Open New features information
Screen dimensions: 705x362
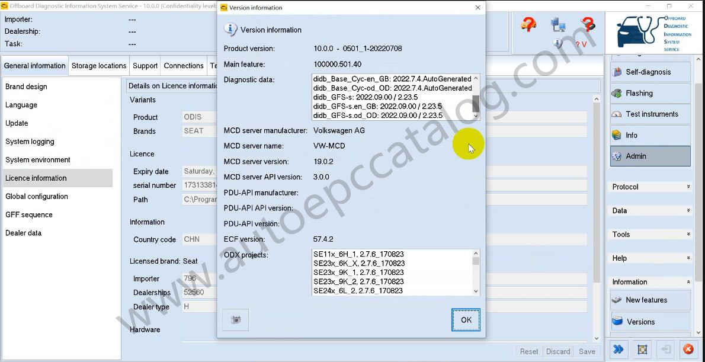(x=650, y=300)
